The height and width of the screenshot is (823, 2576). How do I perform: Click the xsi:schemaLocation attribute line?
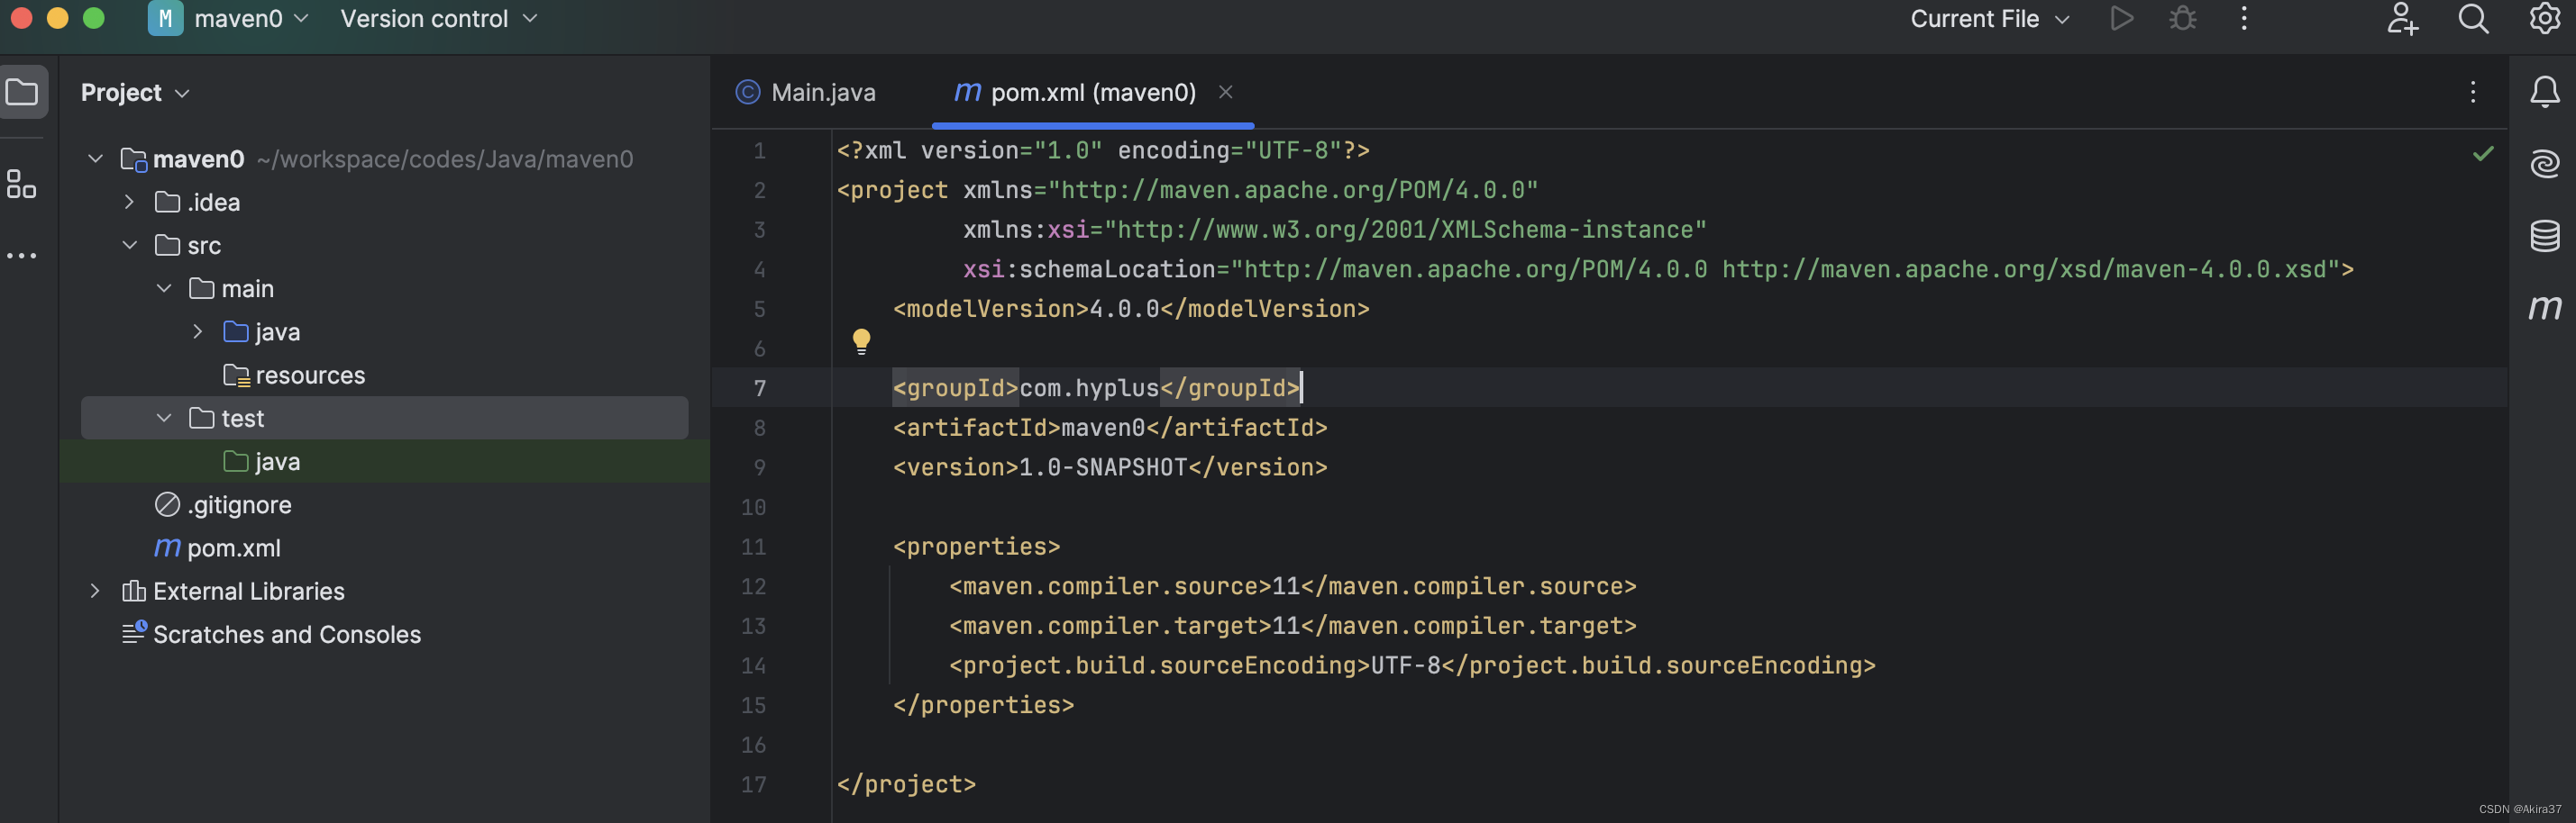(1658, 268)
